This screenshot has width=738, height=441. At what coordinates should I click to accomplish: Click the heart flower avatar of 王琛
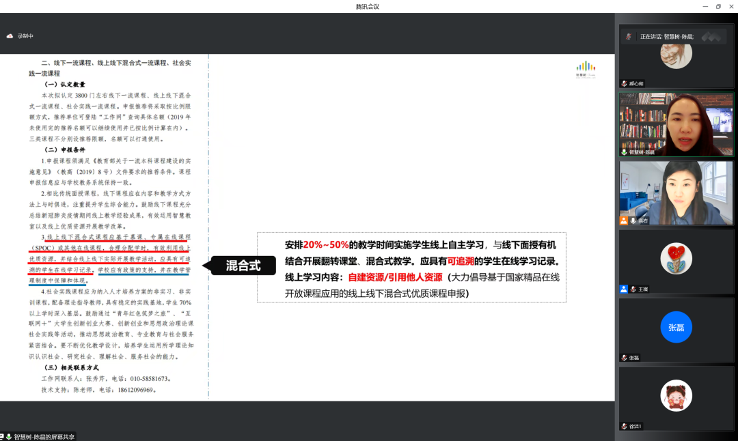(676, 259)
